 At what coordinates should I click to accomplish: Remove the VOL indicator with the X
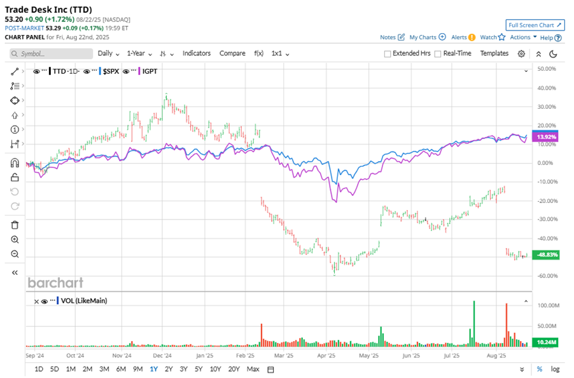pos(36,302)
